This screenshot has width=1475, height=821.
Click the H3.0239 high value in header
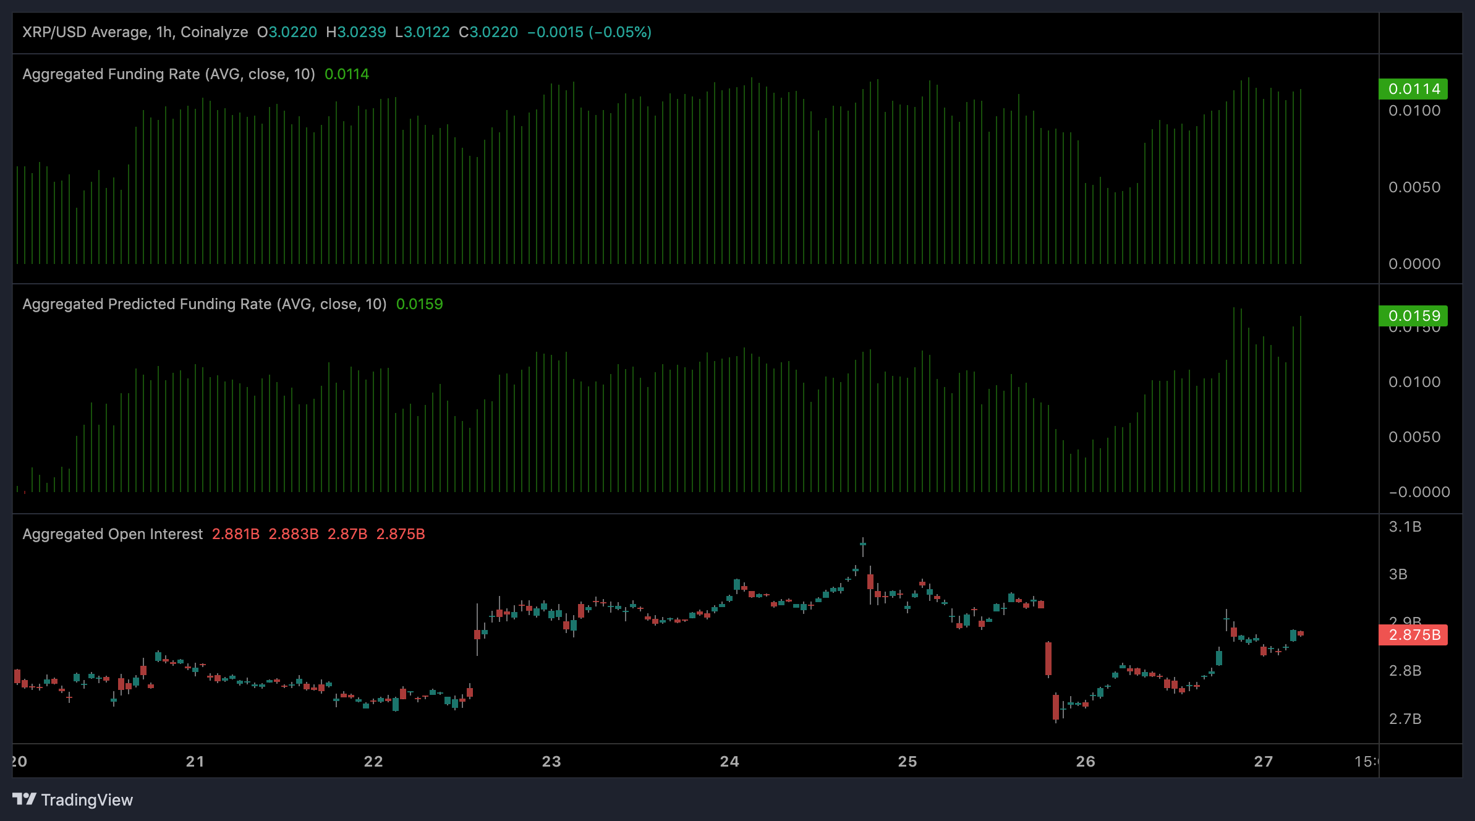(x=356, y=32)
